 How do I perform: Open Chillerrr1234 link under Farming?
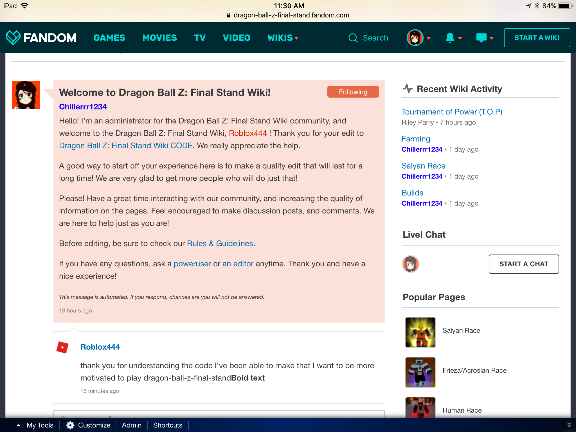(422, 149)
